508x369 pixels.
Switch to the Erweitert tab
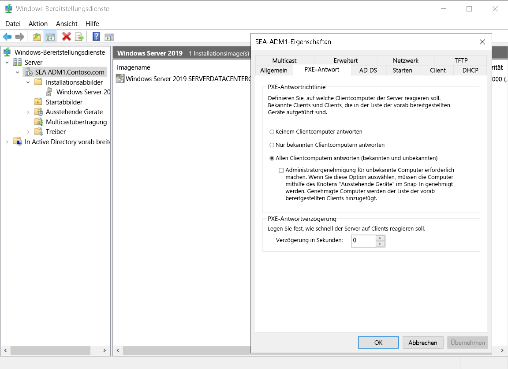coord(345,60)
